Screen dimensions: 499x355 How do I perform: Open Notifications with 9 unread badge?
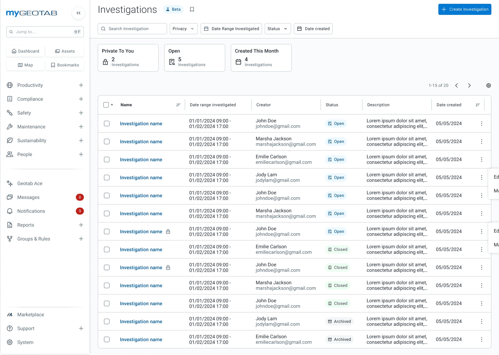pyautogui.click(x=45, y=211)
